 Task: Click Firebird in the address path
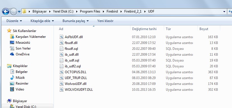(112, 11)
